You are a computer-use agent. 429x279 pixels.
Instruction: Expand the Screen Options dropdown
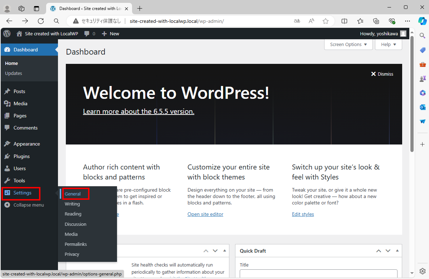[x=348, y=45]
